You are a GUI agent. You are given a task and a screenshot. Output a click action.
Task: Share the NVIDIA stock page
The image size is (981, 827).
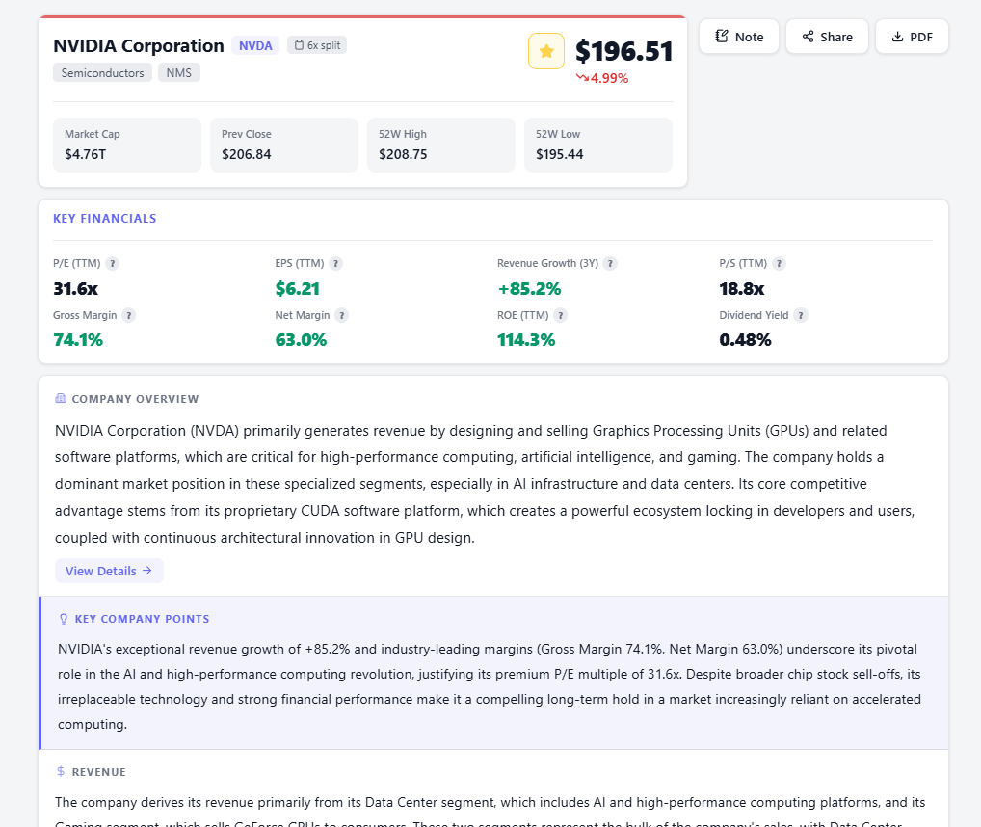tap(827, 37)
